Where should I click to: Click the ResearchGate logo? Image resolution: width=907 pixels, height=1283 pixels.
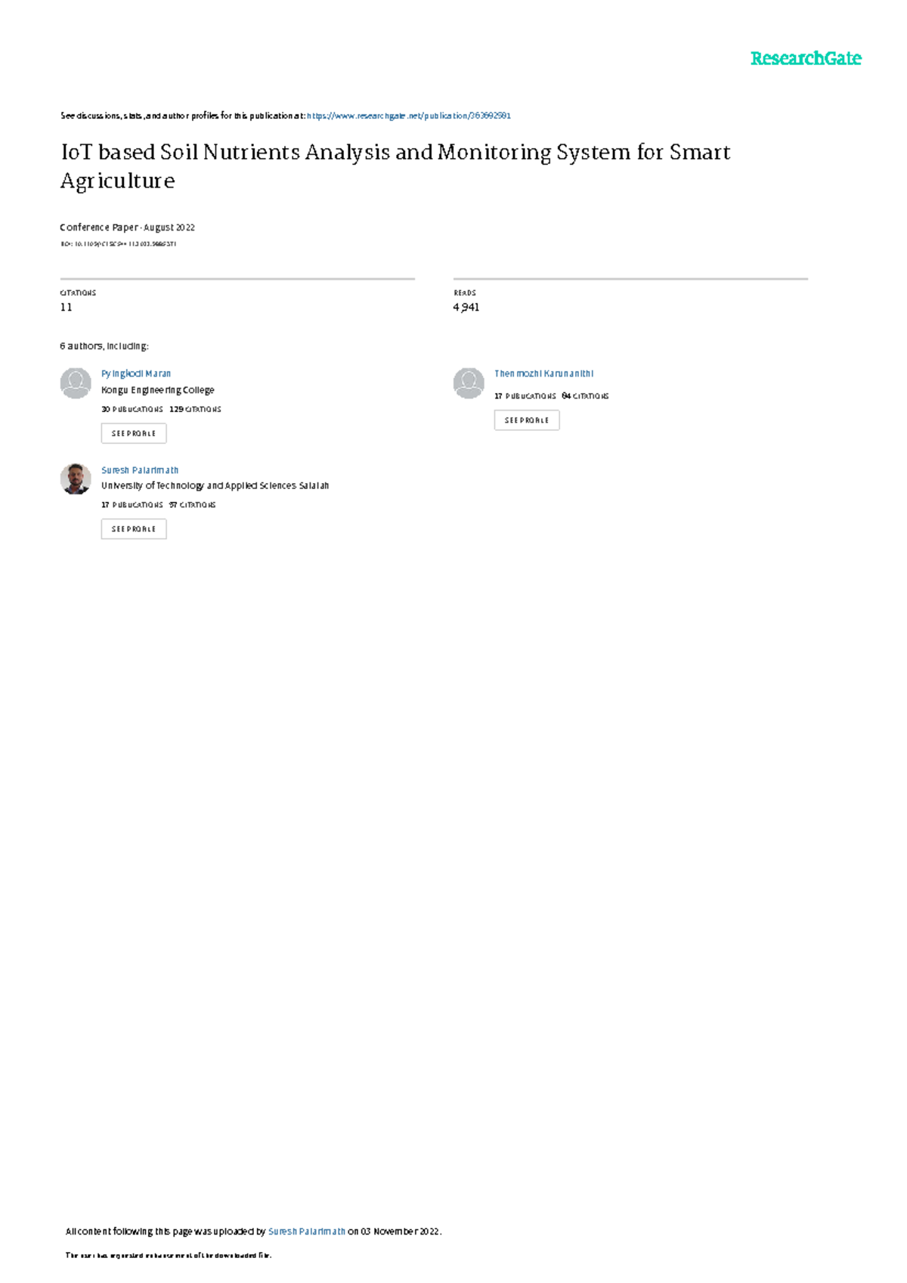(806, 58)
